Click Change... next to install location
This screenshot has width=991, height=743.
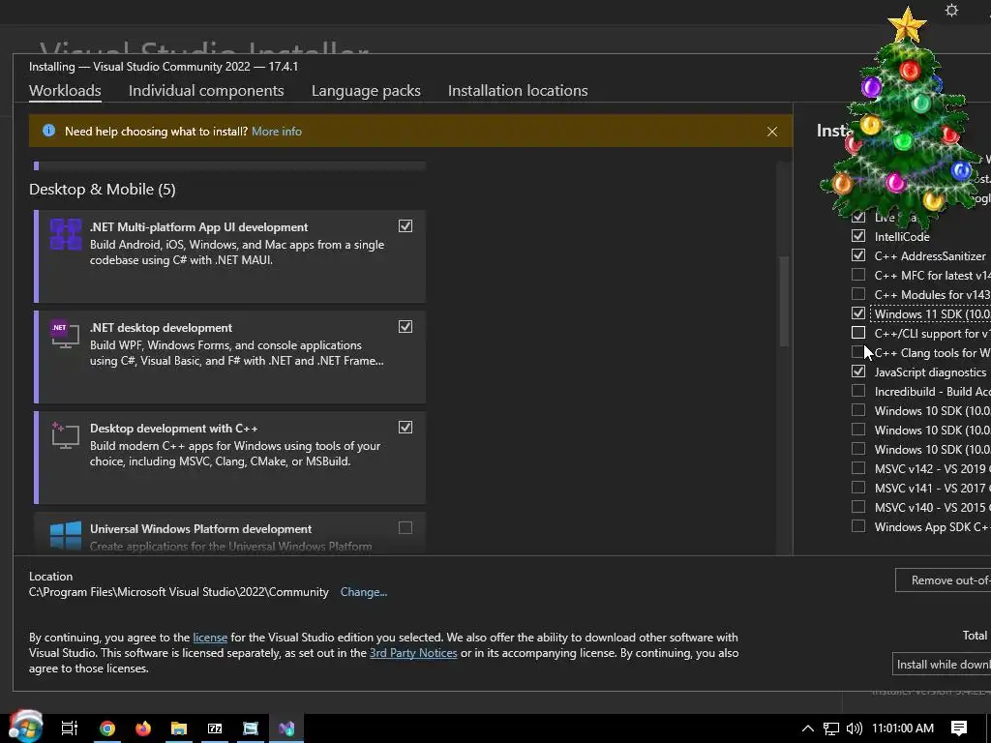tap(364, 592)
